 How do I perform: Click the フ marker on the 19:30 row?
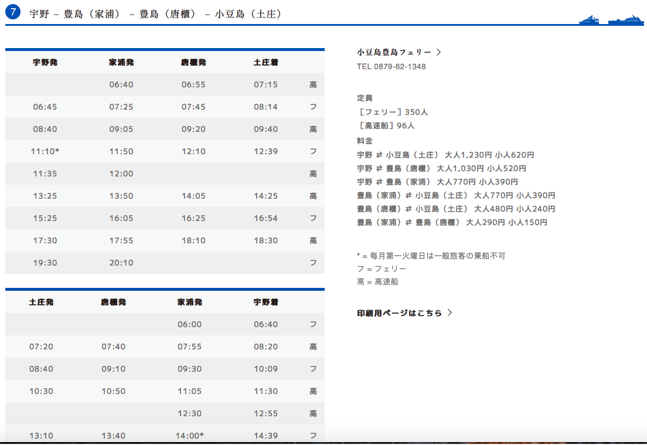pyautogui.click(x=313, y=263)
